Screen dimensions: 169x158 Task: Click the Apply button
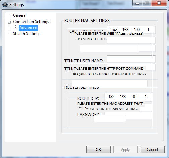point(125,149)
